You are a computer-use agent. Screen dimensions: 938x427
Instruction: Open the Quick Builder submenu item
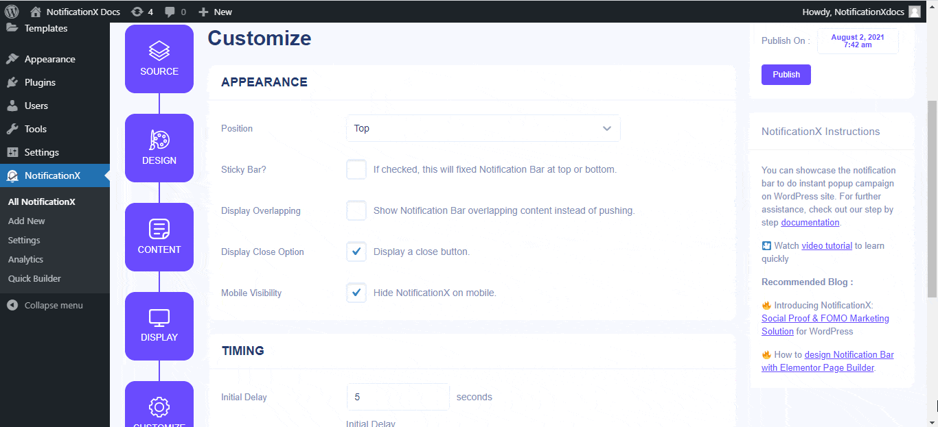tap(34, 278)
